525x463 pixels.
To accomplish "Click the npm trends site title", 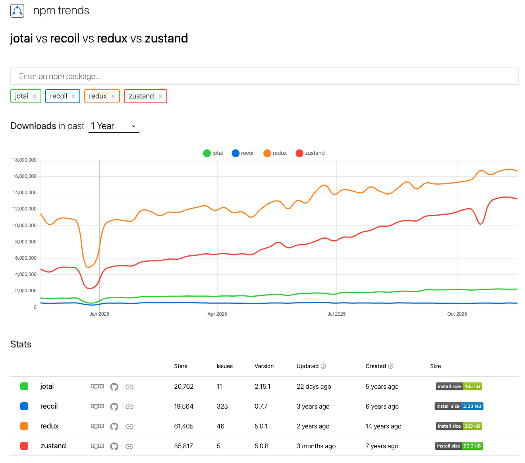I will point(61,11).
